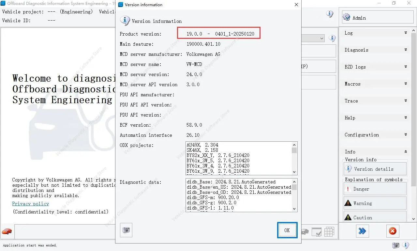The height and width of the screenshot is (251, 417).
Task: Click the window-with-checkmark icon
Action: pos(317,232)
